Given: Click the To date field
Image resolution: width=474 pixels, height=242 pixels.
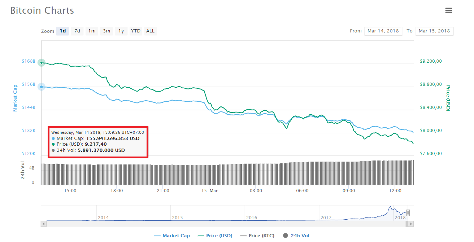Looking at the screenshot, I should pos(434,31).
